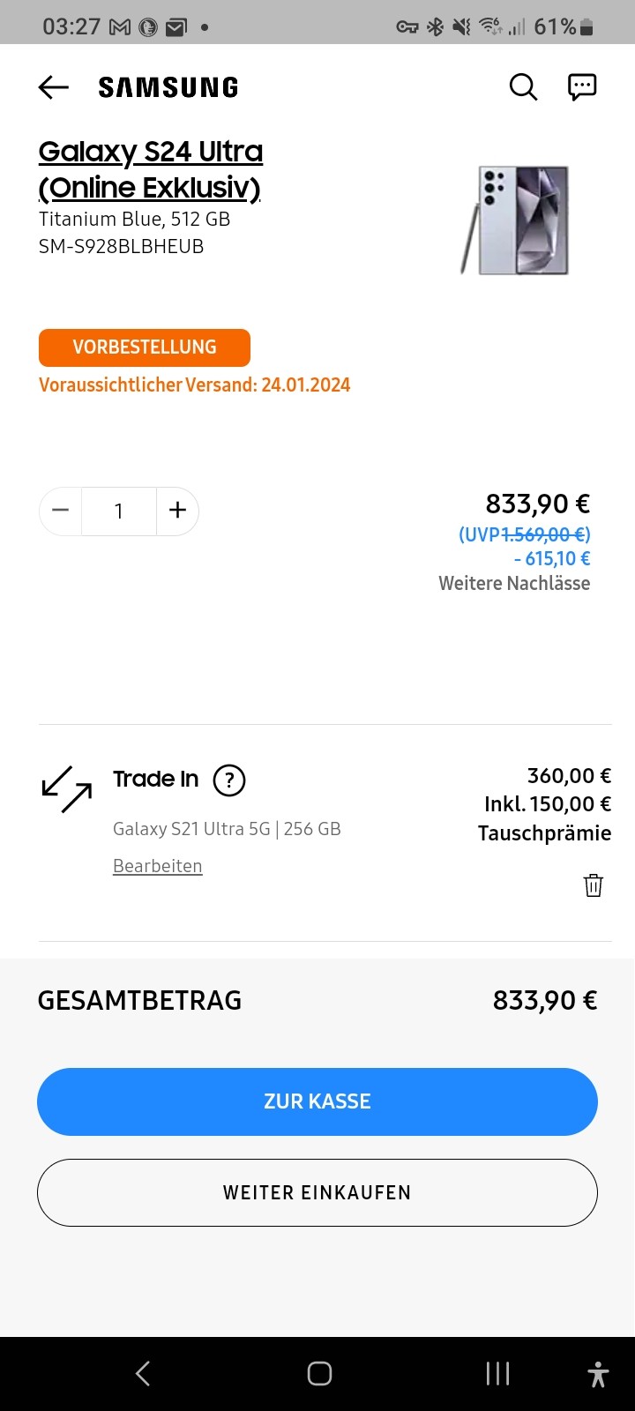The image size is (635, 1411).
Task: Select the quantity number field
Action: (119, 511)
